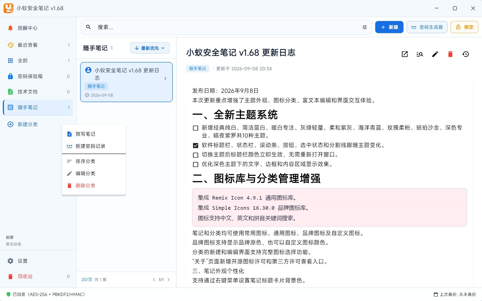Click the 最近查看 label
Viewport: 482px width, 301px height.
coord(28,45)
